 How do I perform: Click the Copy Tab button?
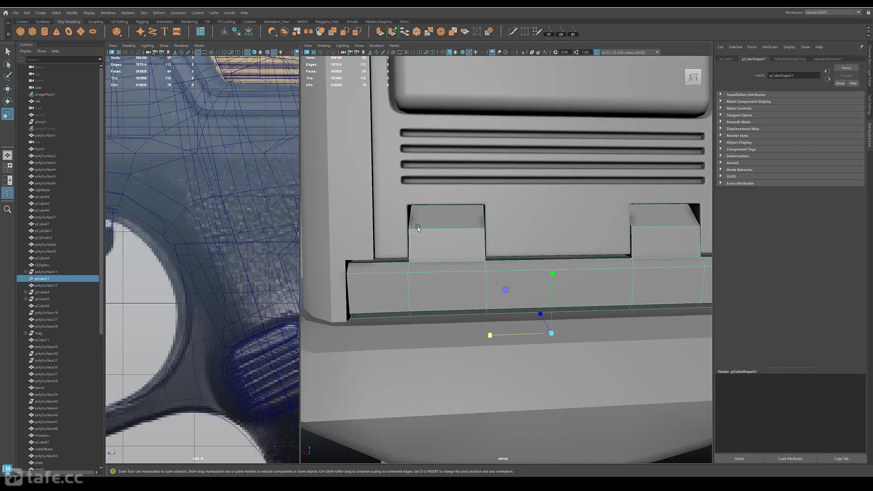click(841, 458)
